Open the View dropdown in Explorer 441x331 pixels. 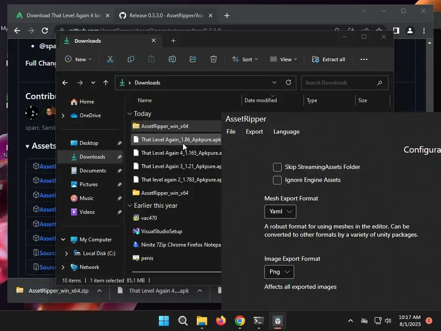[283, 59]
